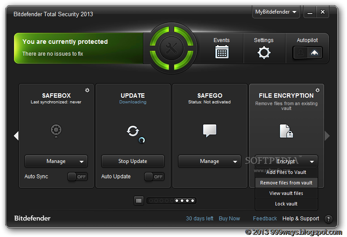
Task: Toggle Auto Update switch
Action: (x=154, y=177)
